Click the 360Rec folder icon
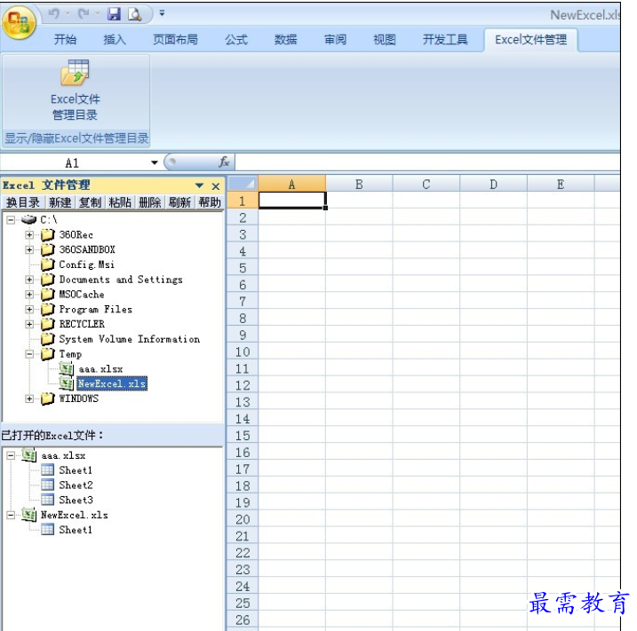This screenshot has height=631, width=637. (x=48, y=234)
